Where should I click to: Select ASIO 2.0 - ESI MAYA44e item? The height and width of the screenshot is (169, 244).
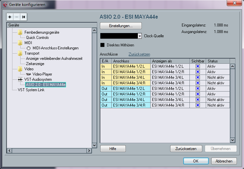(x=46, y=85)
